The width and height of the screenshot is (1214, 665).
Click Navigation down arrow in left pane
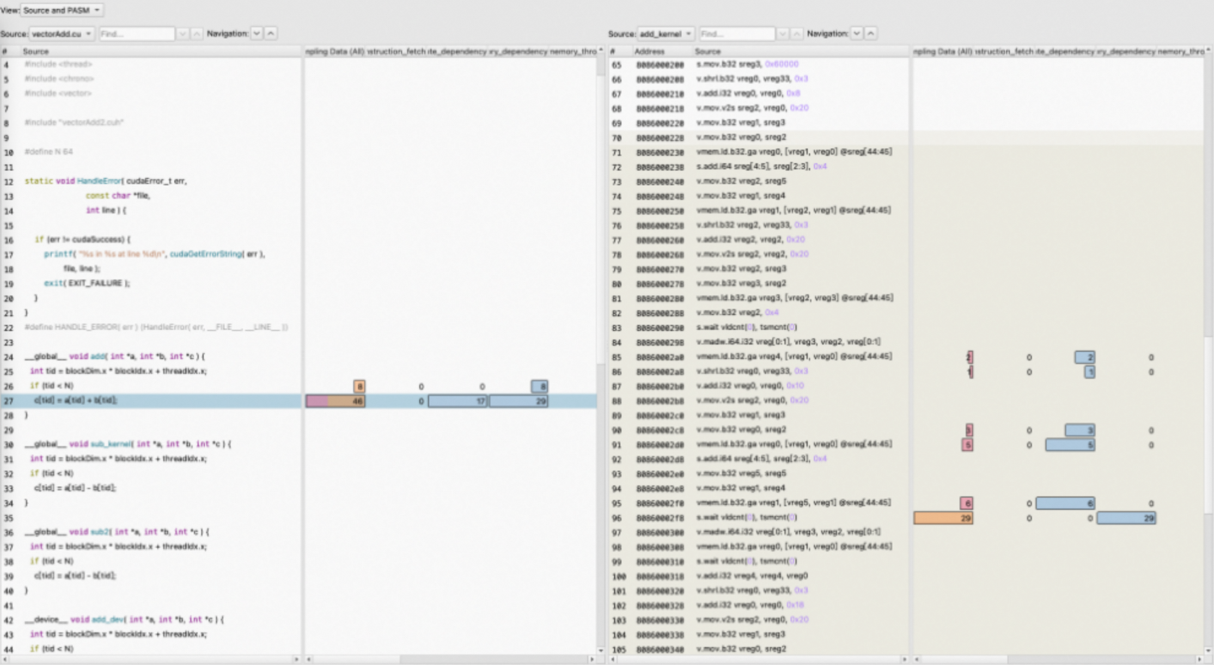tap(257, 34)
